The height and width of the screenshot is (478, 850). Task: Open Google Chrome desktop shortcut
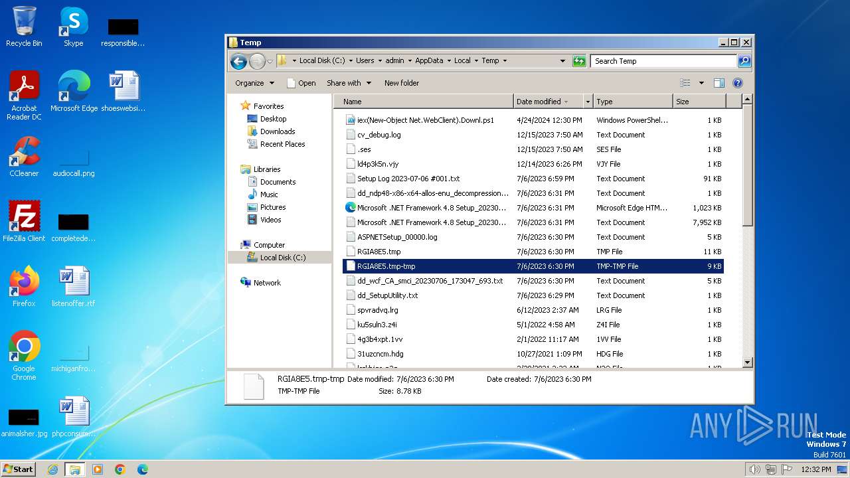24,356
